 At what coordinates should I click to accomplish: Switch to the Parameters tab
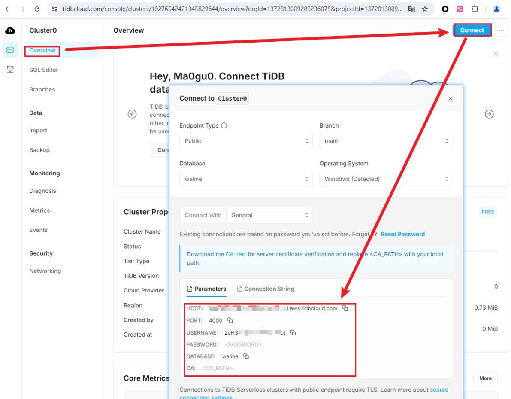[x=206, y=289]
